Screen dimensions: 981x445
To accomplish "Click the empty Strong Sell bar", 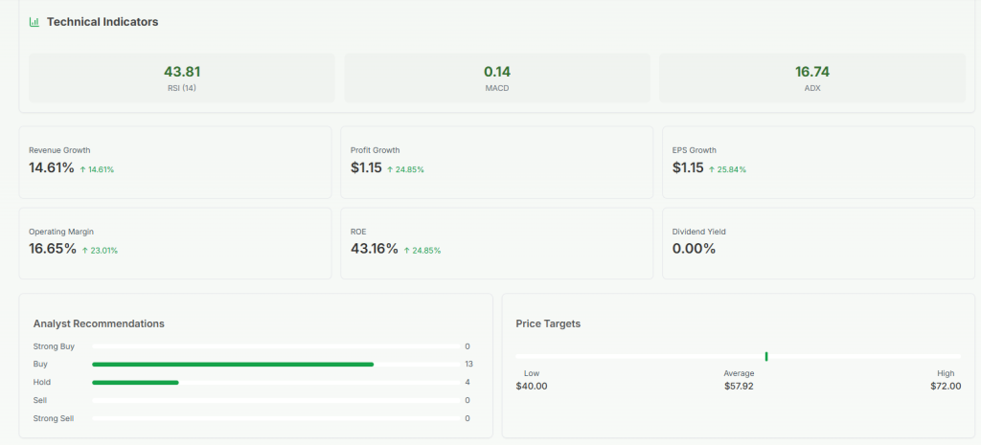I will click(275, 418).
